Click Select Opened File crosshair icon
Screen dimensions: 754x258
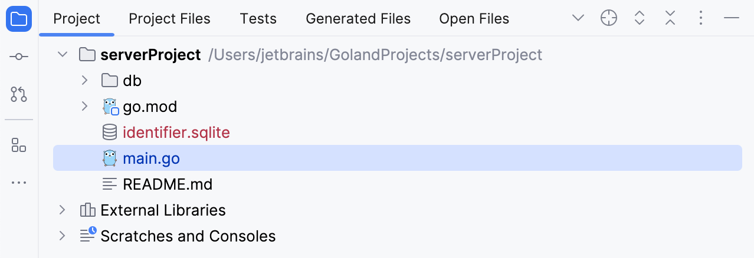(609, 19)
